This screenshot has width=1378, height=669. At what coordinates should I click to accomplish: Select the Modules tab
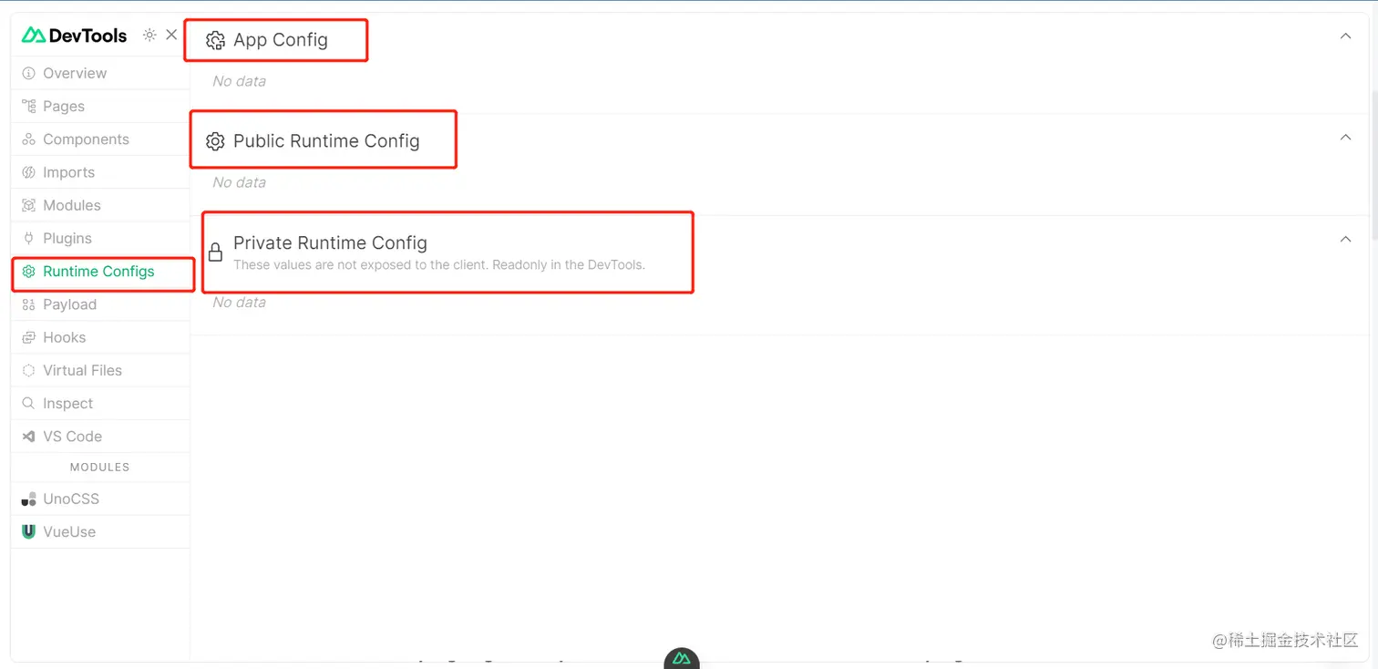point(72,205)
